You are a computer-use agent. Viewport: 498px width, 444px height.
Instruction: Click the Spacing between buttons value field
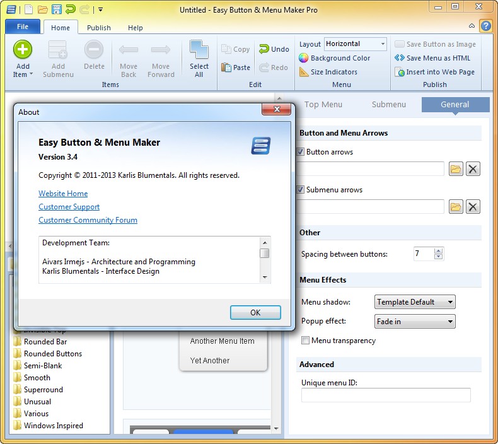(x=424, y=254)
